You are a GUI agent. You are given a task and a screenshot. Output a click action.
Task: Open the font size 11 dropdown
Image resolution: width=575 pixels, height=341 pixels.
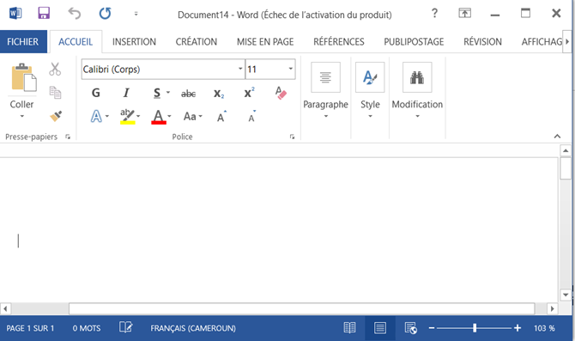tap(290, 69)
